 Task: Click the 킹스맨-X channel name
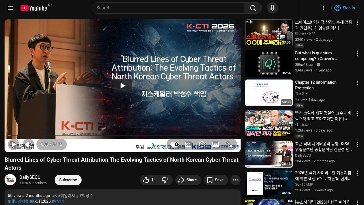tap(301, 94)
